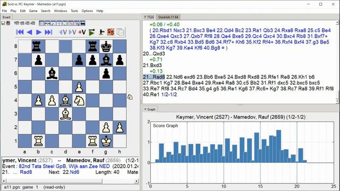Click the red replace-game icon next to save
The image size is (340, 191).
[x=8, y=23]
